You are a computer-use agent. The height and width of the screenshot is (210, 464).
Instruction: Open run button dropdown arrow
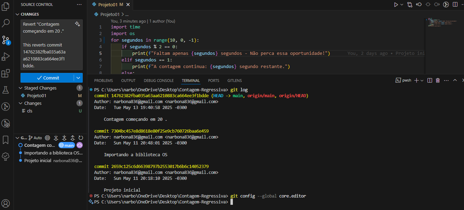(402, 5)
